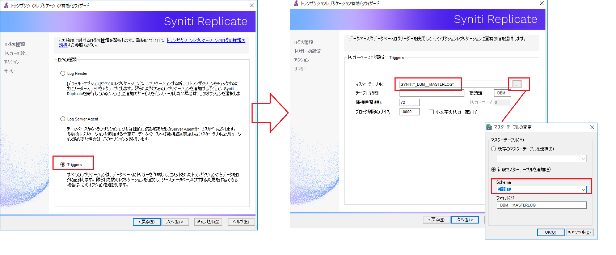Viewport: 616px width, 255px height.
Task: Open the existing master table dropdown
Action: pyautogui.click(x=583, y=158)
